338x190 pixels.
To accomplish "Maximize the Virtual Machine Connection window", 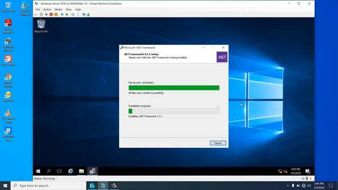I will 299,4.
